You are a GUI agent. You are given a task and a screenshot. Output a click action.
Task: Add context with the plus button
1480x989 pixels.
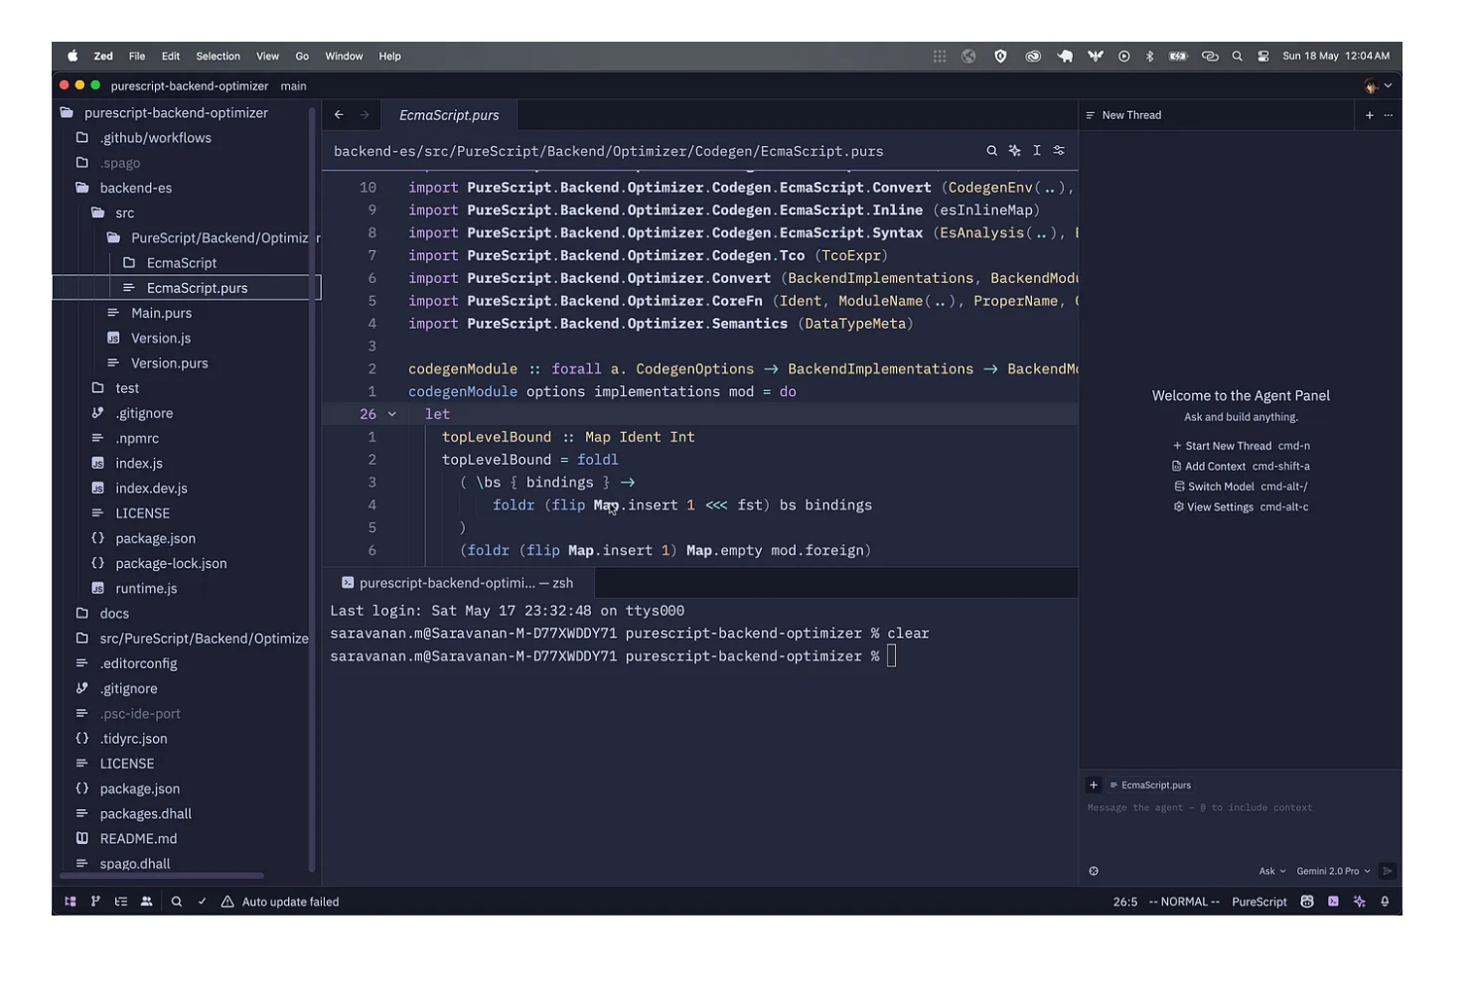coord(1094,784)
